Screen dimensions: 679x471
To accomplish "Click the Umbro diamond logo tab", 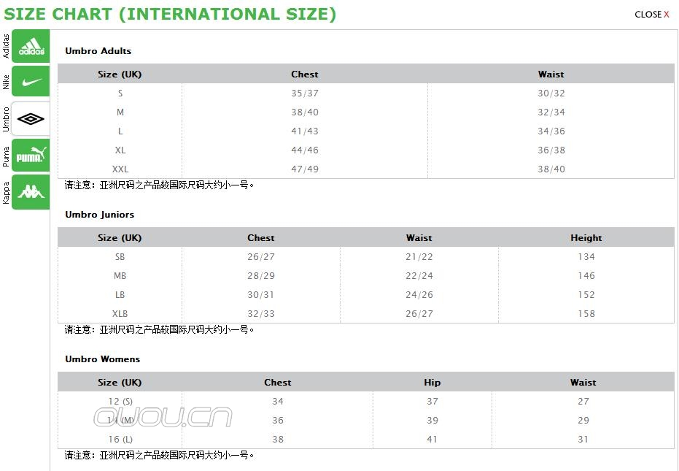I will click(x=31, y=118).
